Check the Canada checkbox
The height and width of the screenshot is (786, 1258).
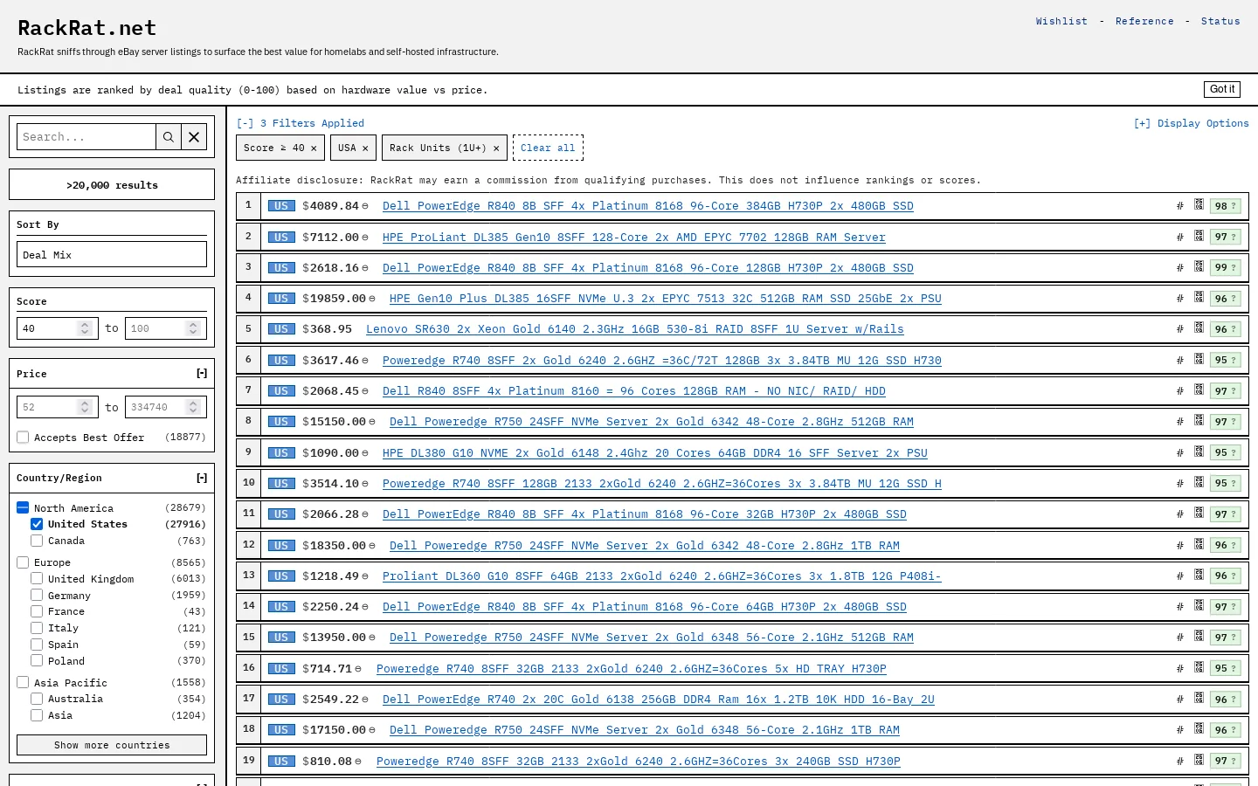[37, 541]
